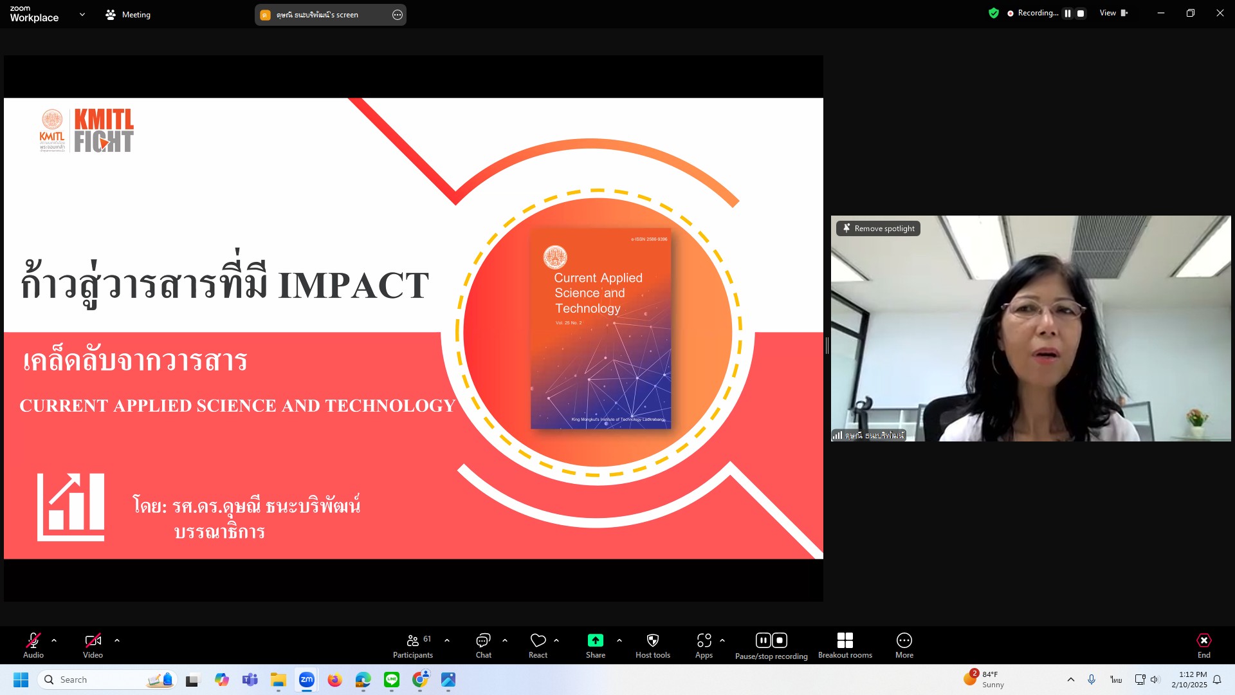Open Photos app from the taskbar

(448, 680)
